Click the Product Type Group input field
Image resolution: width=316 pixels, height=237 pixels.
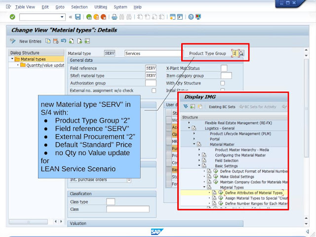pyautogui.click(x=235, y=53)
